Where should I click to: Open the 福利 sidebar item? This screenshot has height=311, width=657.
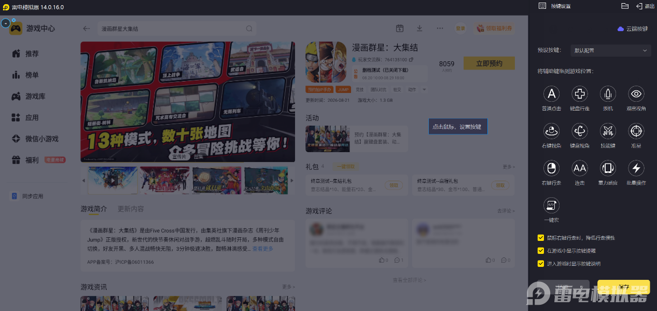(25, 160)
